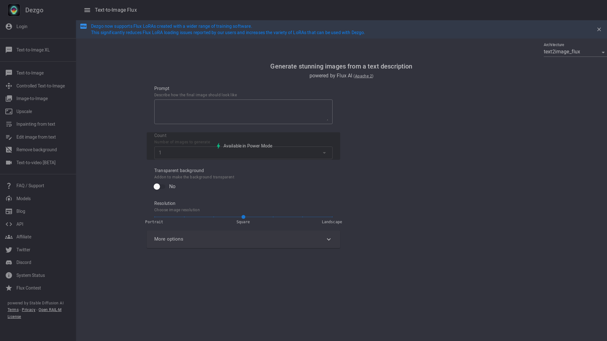Click the Text-to-Image XL chat icon
The image size is (607, 341).
tap(9, 50)
